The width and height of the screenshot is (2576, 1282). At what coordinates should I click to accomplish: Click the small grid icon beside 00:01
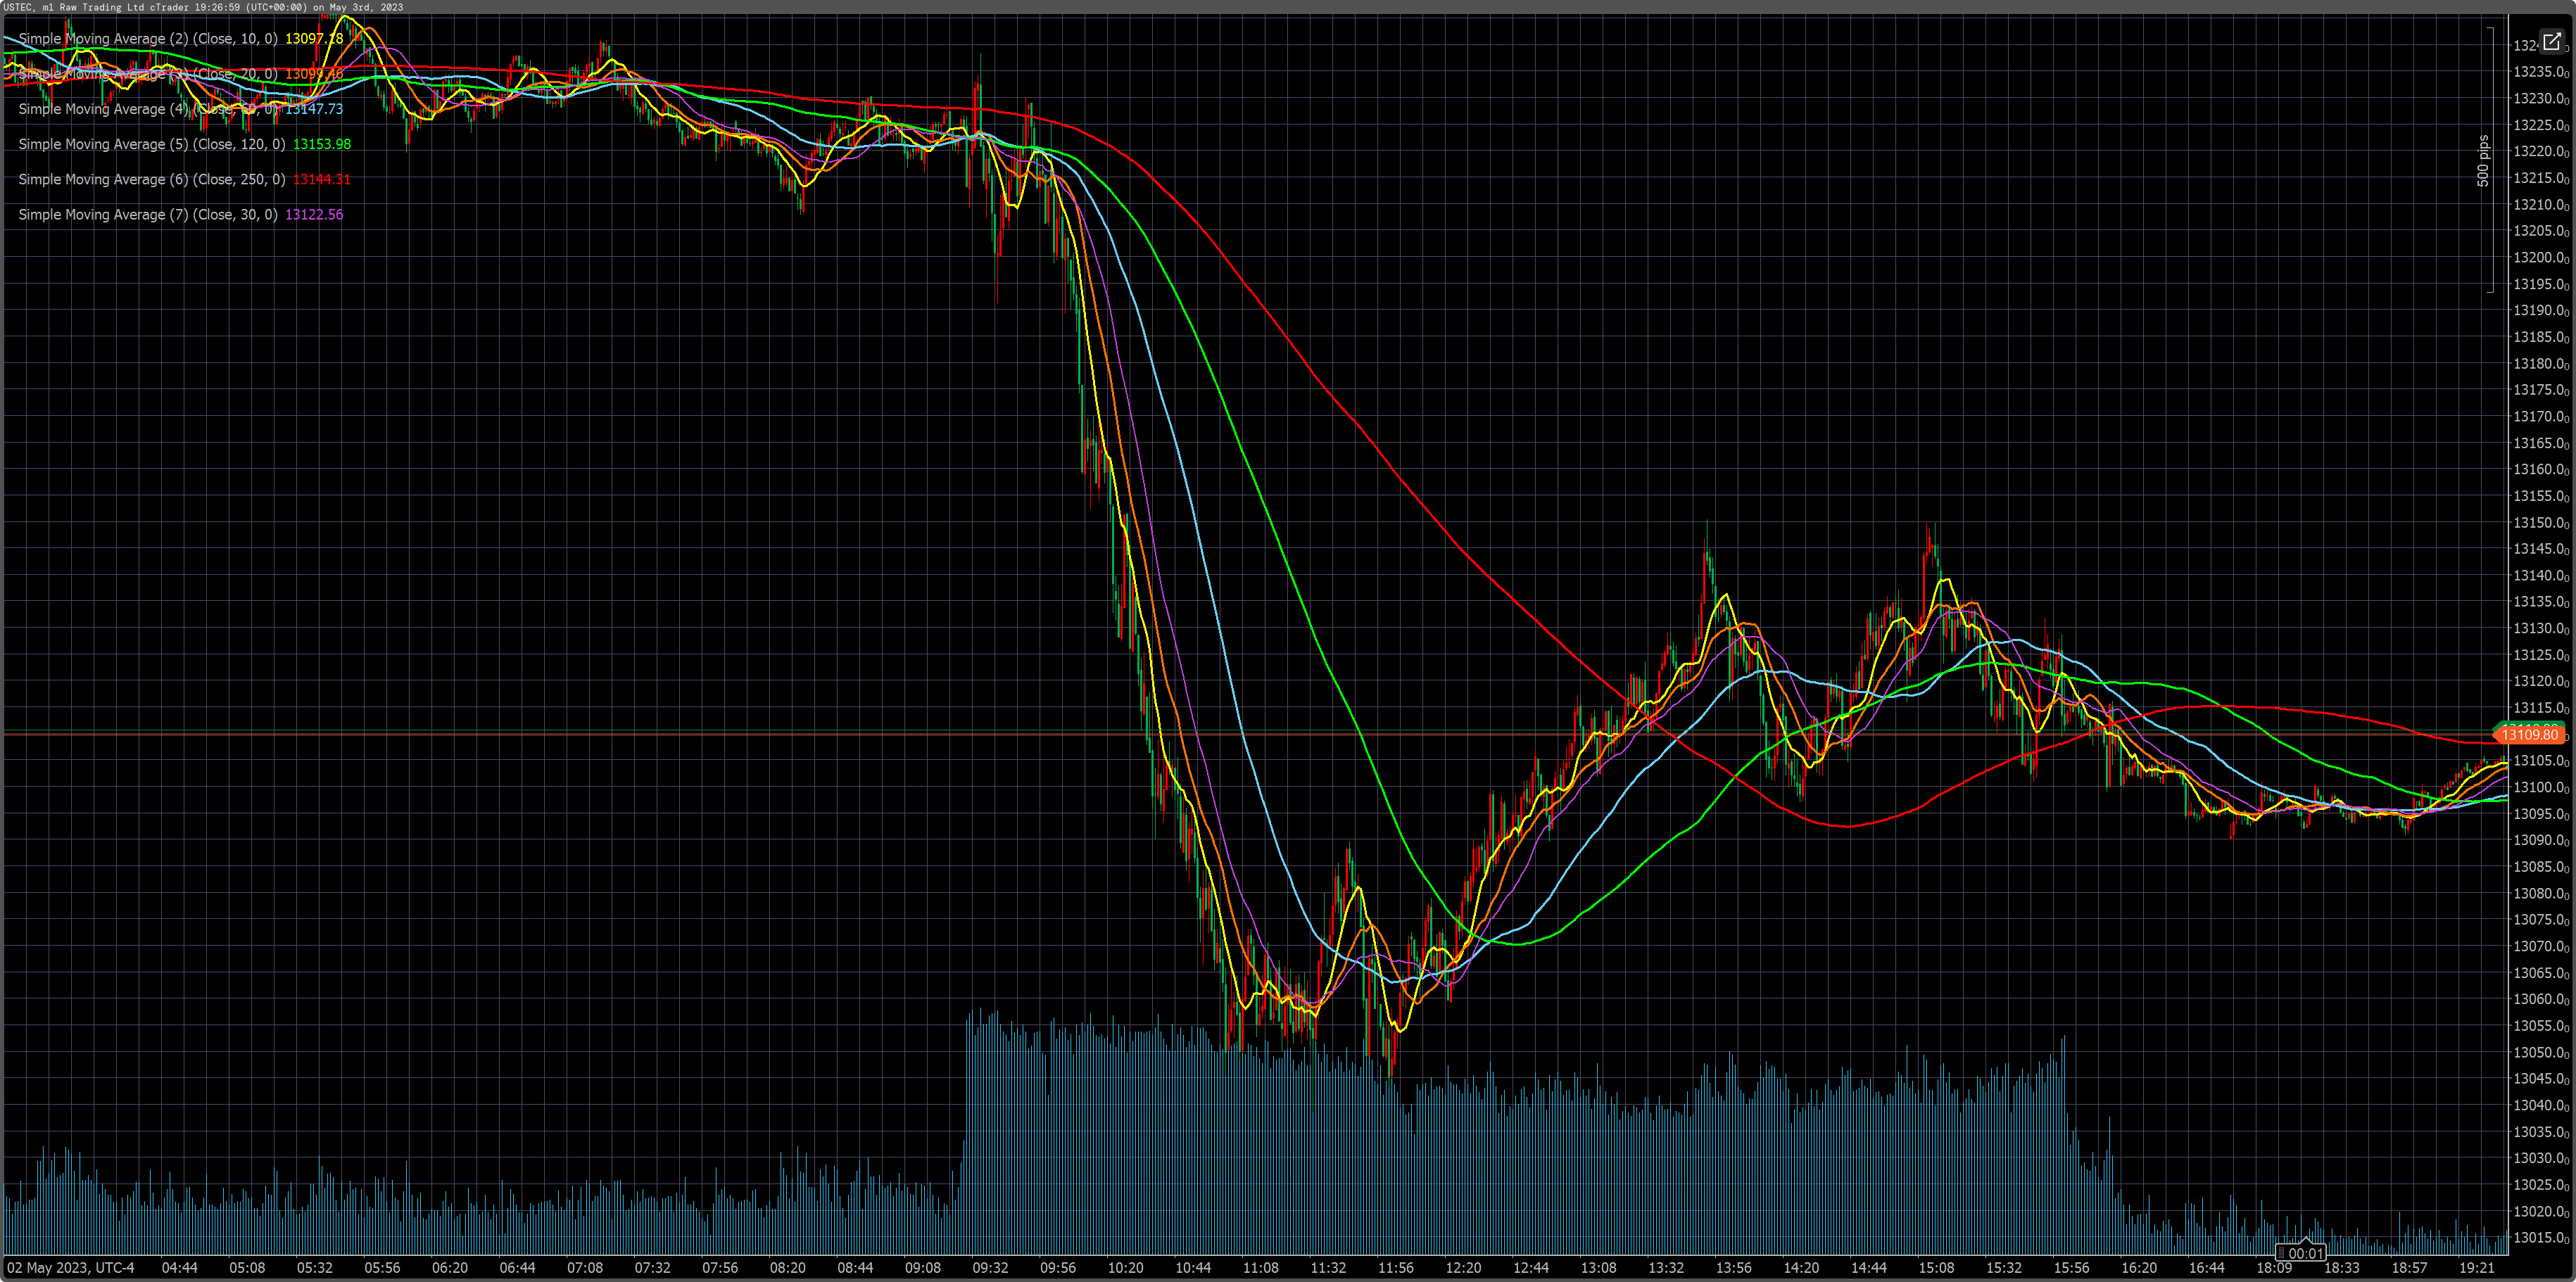pos(2281,1253)
